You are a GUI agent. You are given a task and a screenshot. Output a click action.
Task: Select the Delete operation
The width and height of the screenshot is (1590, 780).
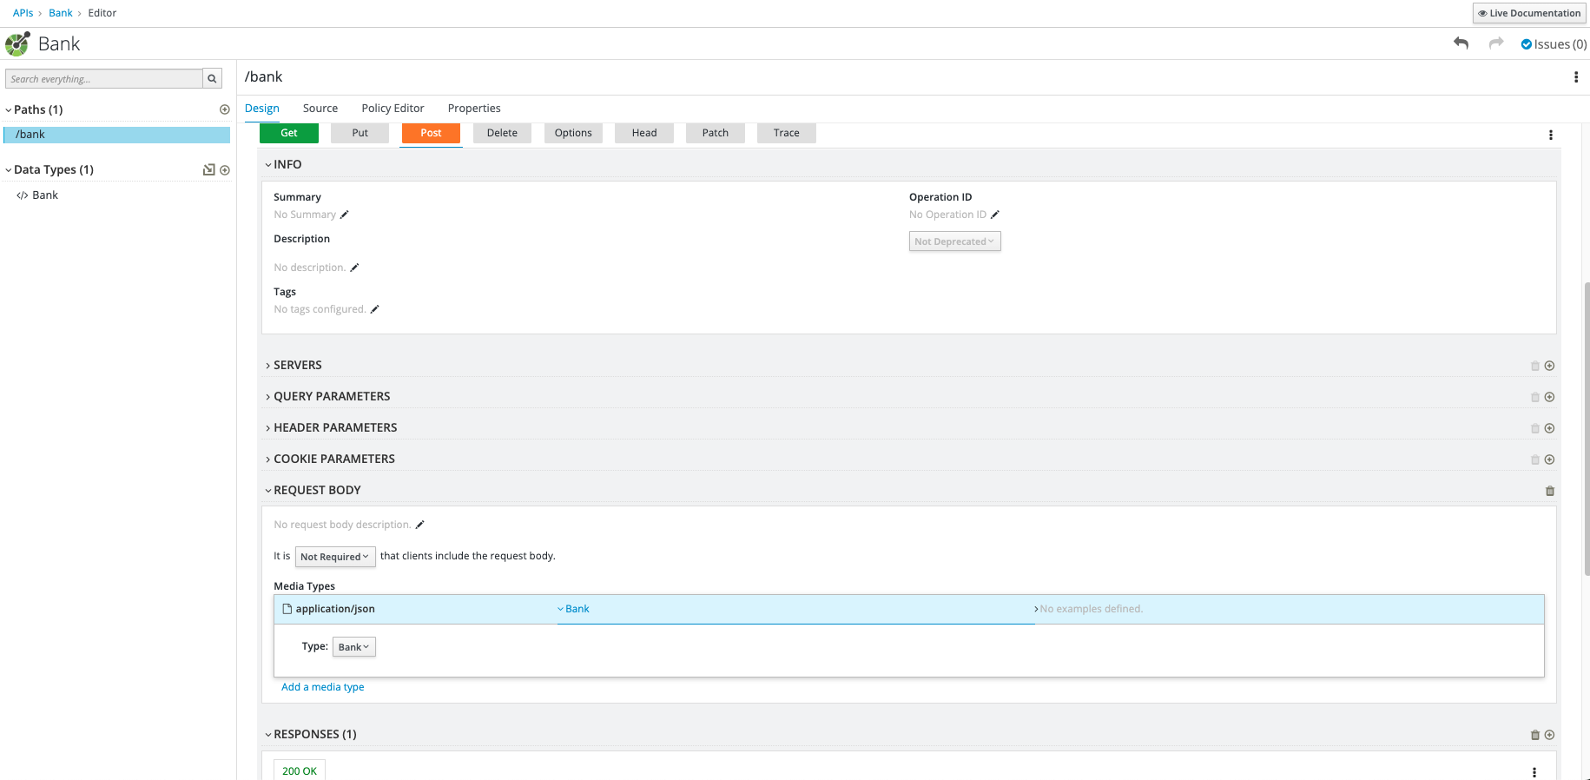point(502,133)
